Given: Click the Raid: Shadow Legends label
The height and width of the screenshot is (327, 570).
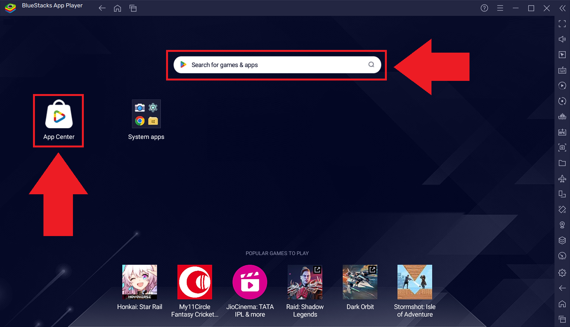Looking at the screenshot, I should (305, 311).
